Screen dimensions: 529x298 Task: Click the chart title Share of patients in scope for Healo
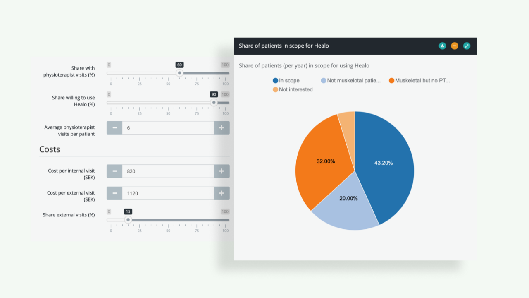pos(284,46)
